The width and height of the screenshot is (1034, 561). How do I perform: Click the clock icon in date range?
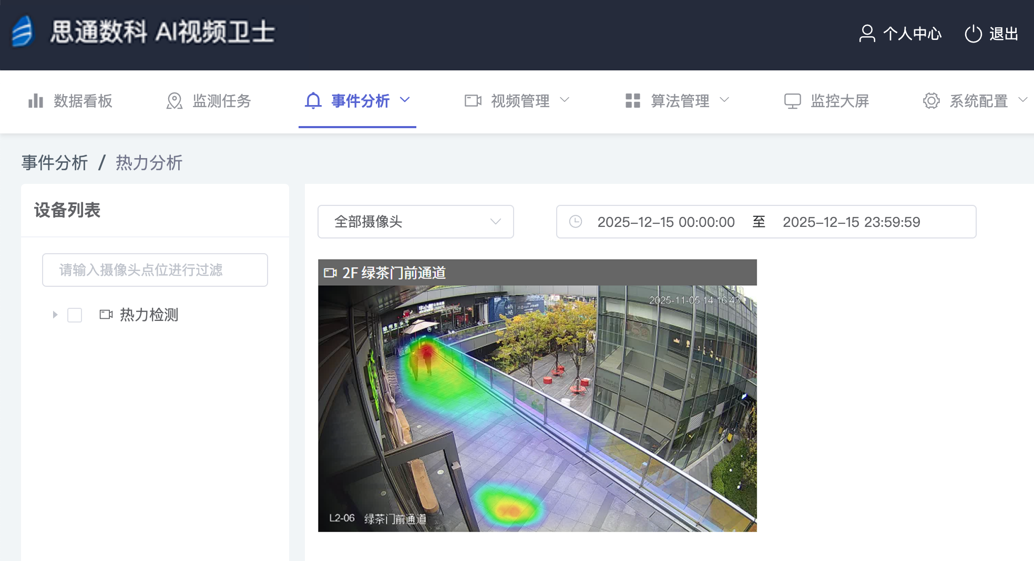(x=576, y=222)
